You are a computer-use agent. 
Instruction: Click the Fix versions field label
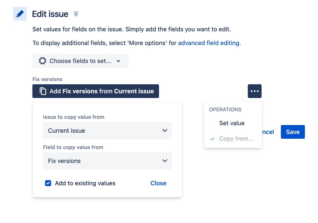point(47,79)
